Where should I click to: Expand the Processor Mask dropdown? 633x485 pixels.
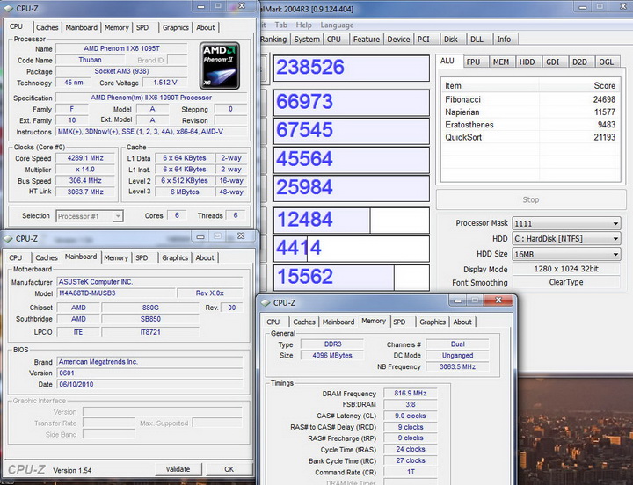tap(566, 223)
